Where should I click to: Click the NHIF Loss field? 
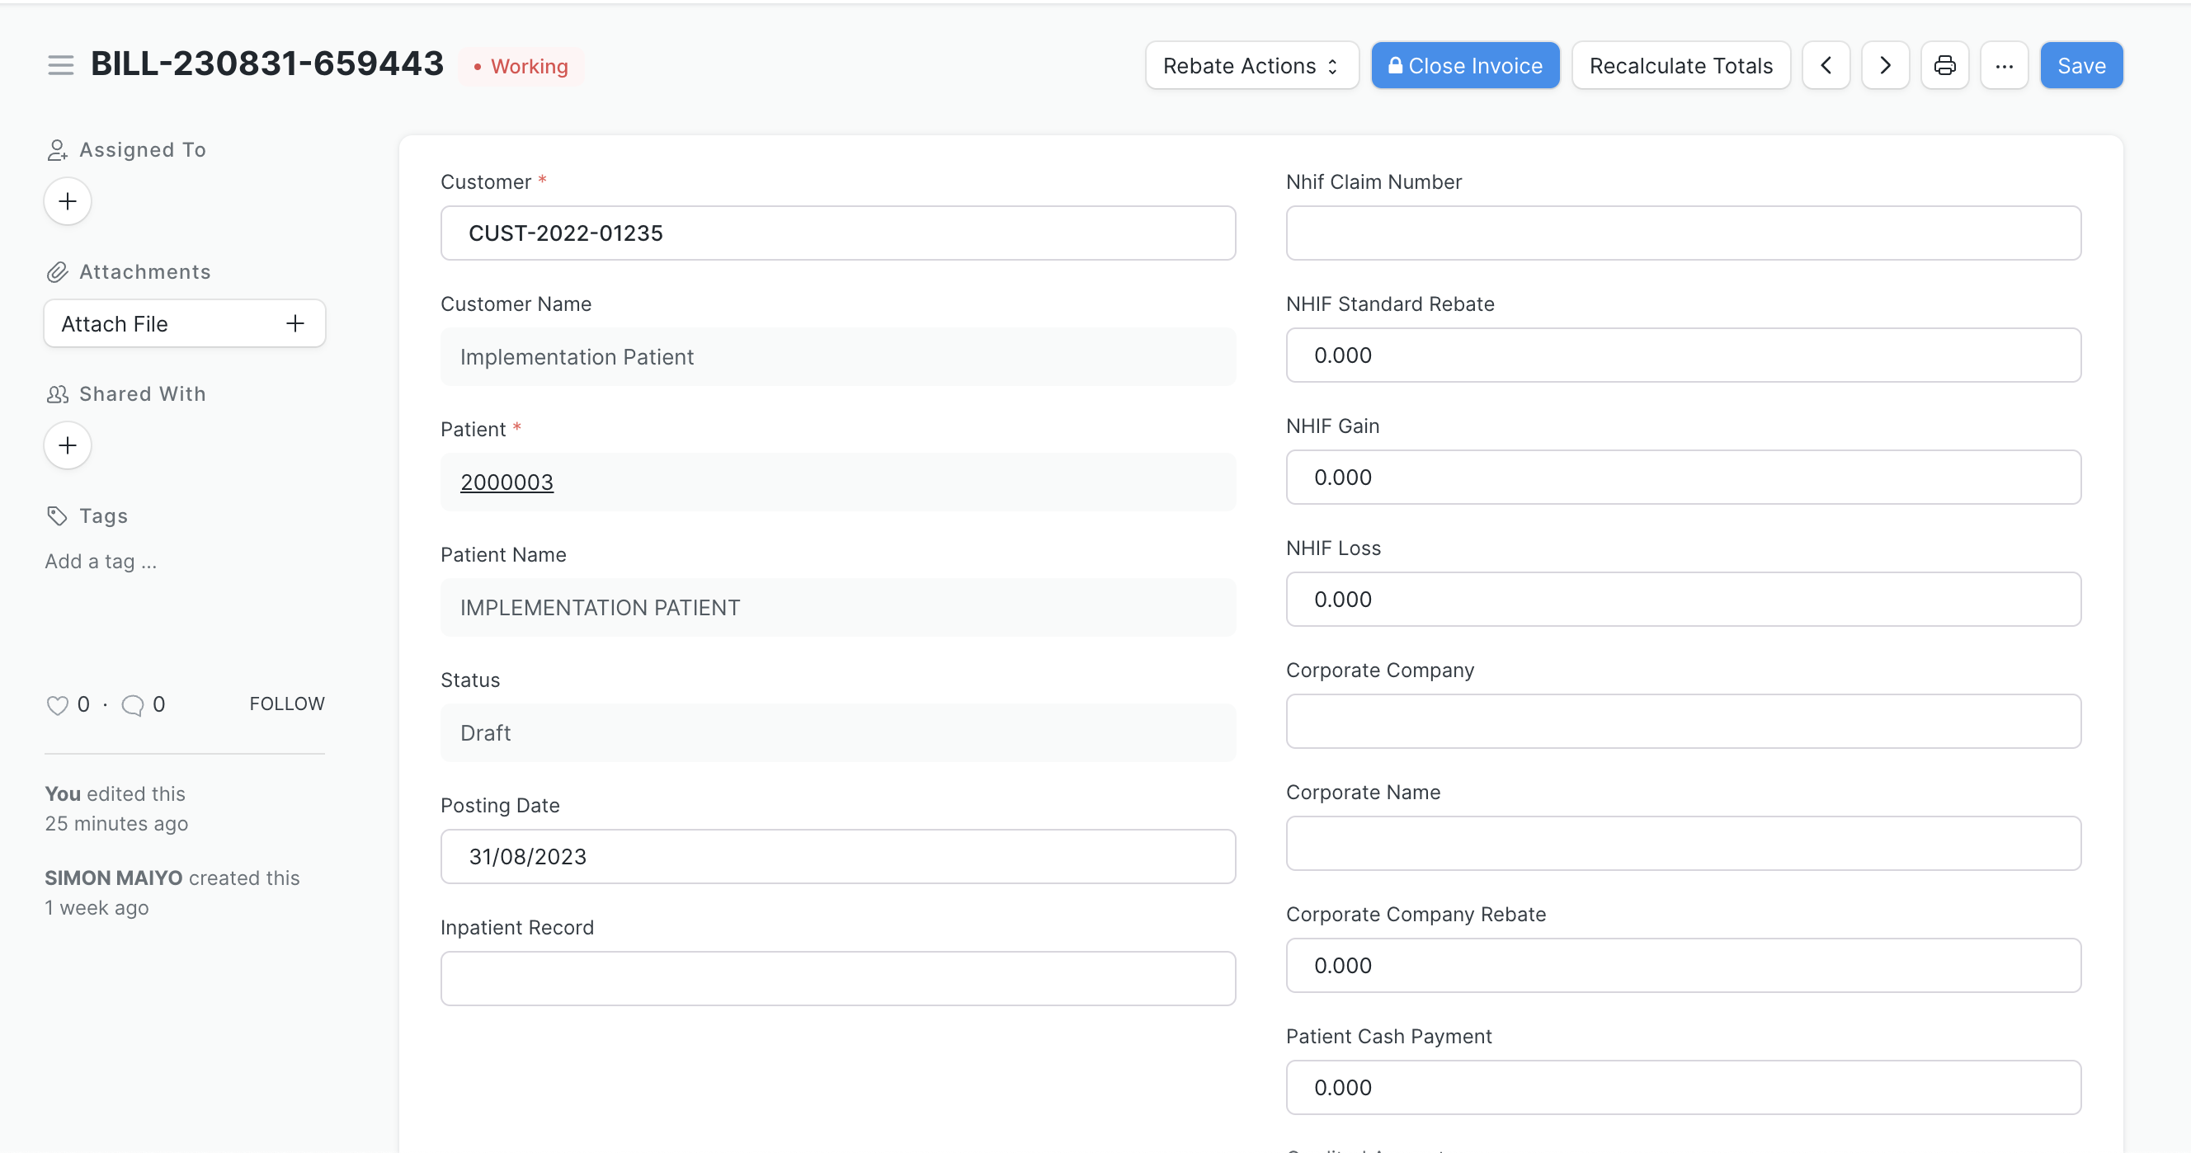pyautogui.click(x=1682, y=599)
